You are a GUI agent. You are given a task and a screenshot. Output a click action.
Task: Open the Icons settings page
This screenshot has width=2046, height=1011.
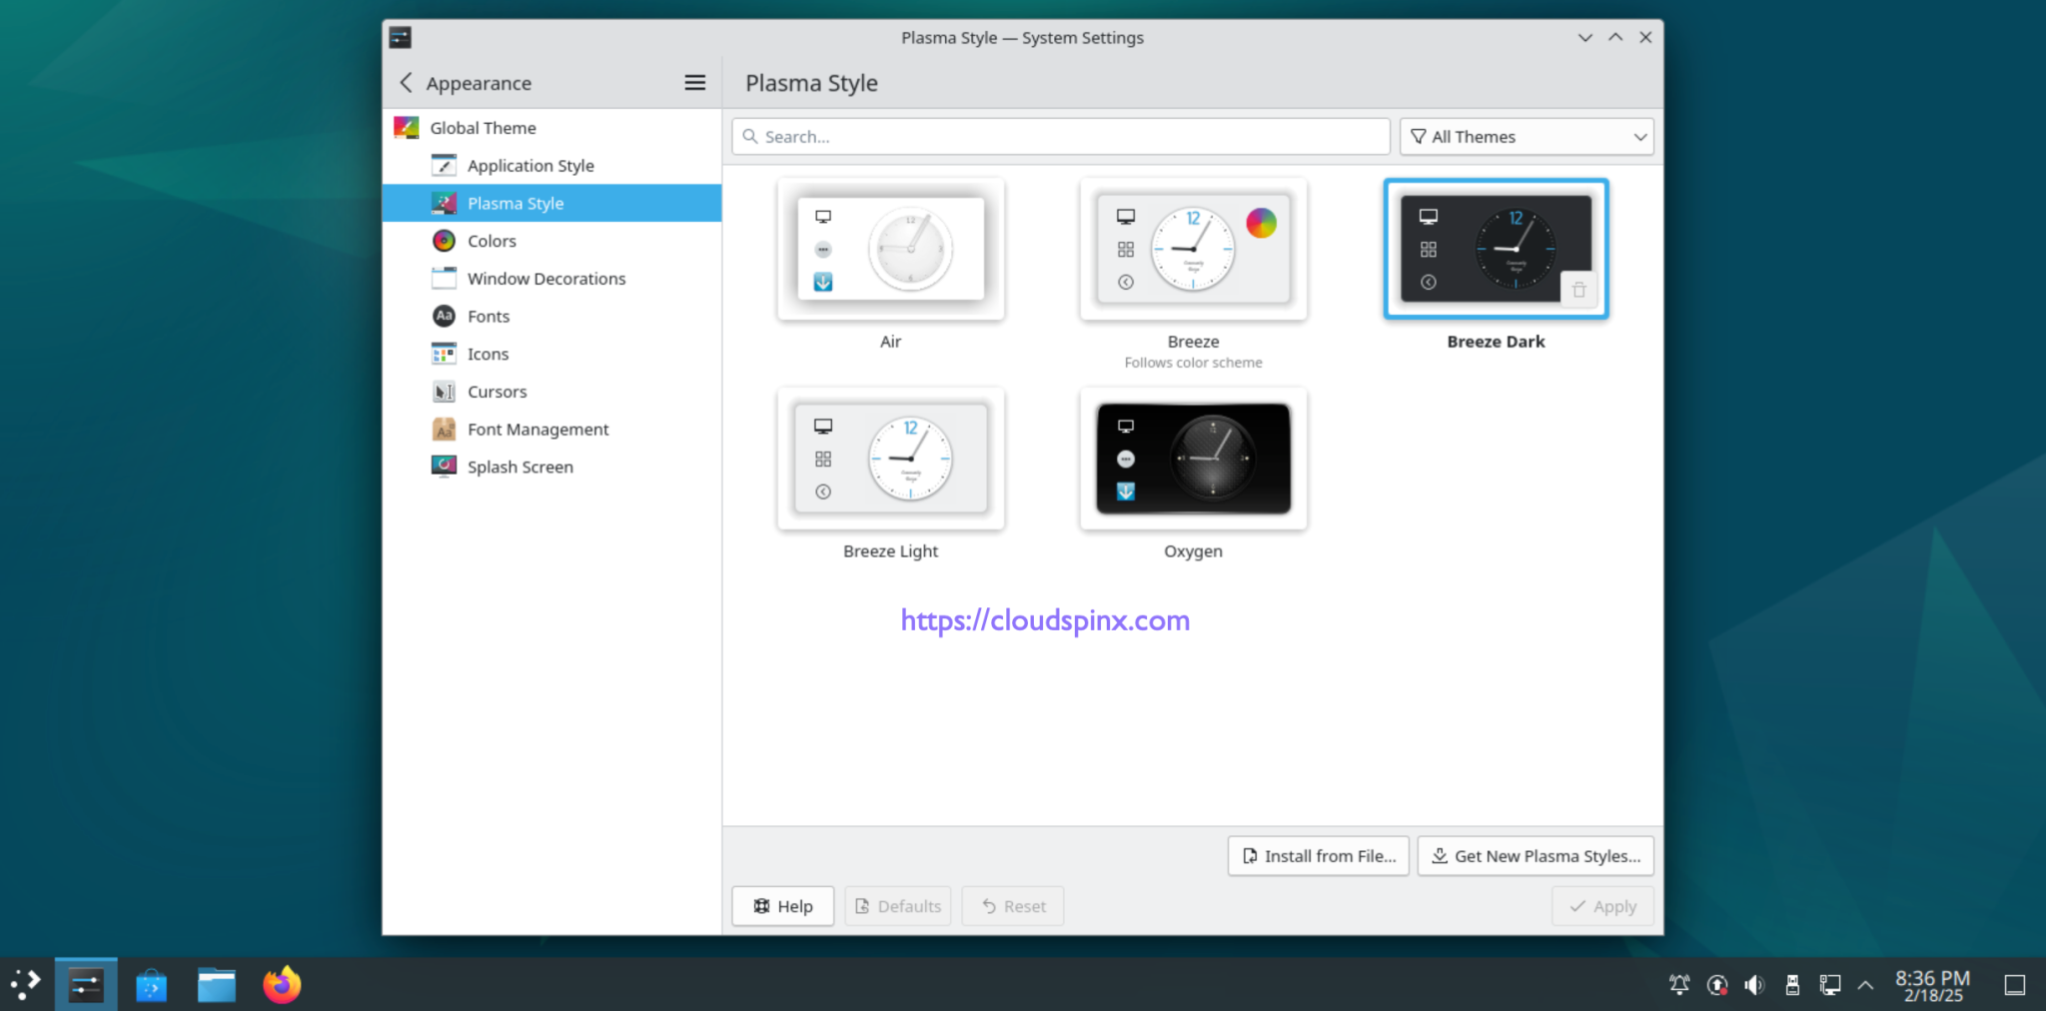pyautogui.click(x=444, y=353)
